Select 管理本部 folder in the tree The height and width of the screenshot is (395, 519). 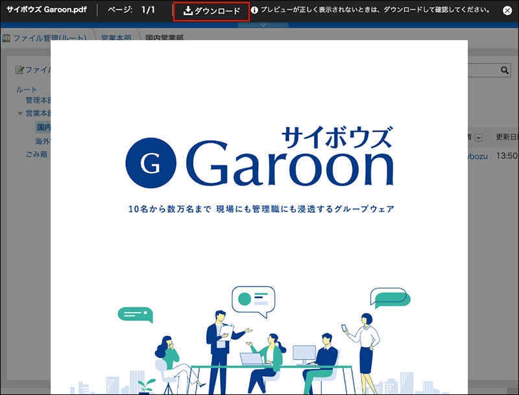coord(38,100)
